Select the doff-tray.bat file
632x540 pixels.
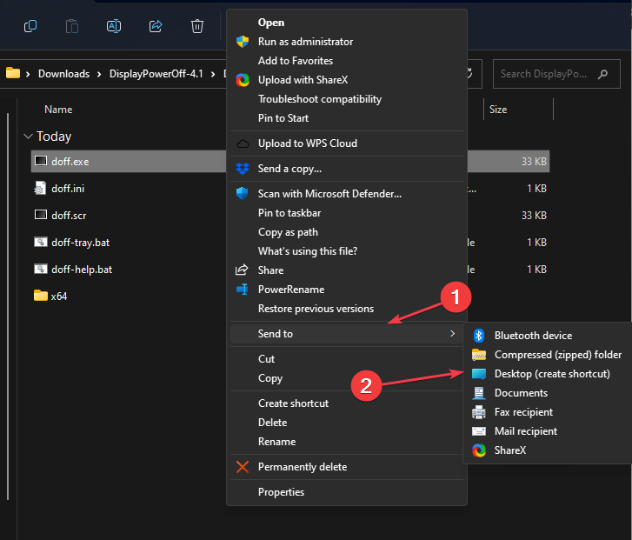click(81, 242)
